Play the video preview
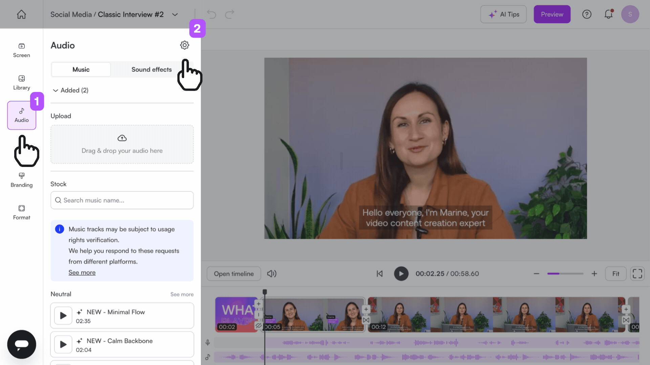The width and height of the screenshot is (650, 365). click(x=401, y=274)
